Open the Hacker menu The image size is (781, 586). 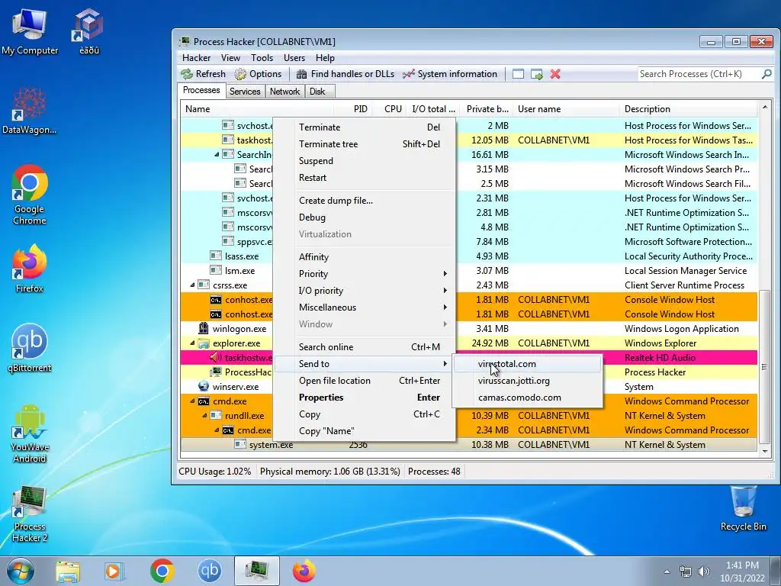point(196,58)
